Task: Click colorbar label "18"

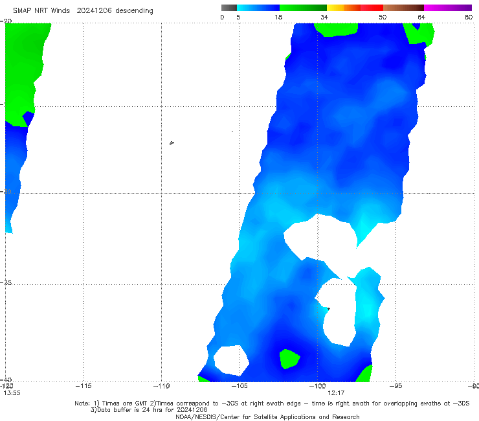Action: pyautogui.click(x=278, y=17)
